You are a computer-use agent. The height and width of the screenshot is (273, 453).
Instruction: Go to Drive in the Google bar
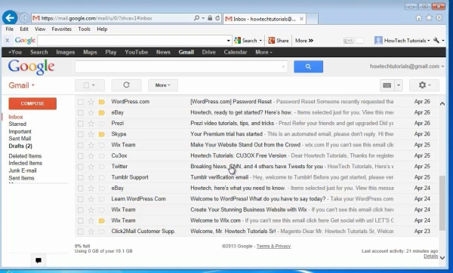(x=208, y=52)
